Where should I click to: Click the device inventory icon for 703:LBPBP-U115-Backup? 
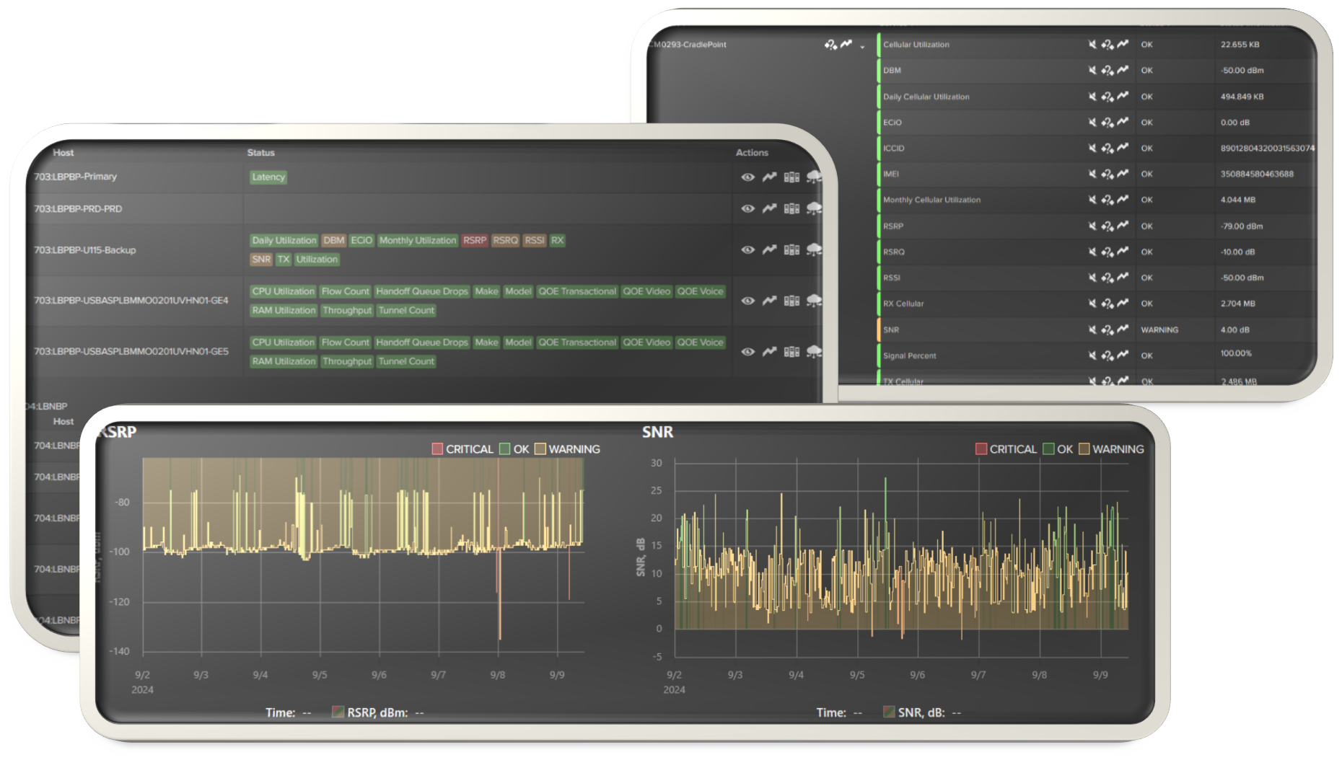coord(791,249)
